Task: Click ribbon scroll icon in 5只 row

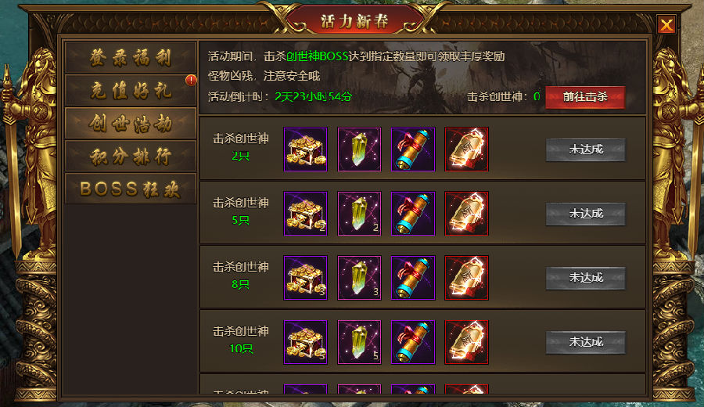Action: tap(413, 214)
